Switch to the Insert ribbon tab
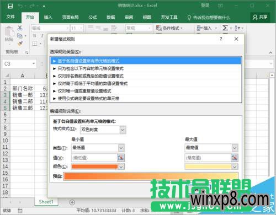Viewport: 276px width, 215px height. coord(48,18)
